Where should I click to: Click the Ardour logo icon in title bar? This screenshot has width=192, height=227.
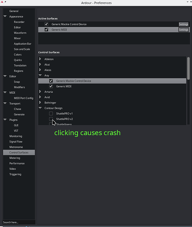pos(2,2)
